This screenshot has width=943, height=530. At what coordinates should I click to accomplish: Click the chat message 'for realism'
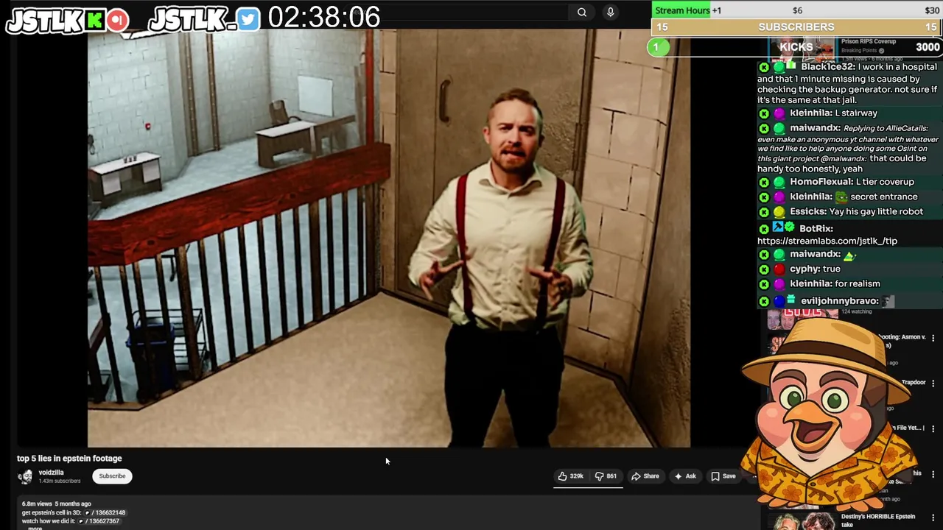click(x=858, y=284)
